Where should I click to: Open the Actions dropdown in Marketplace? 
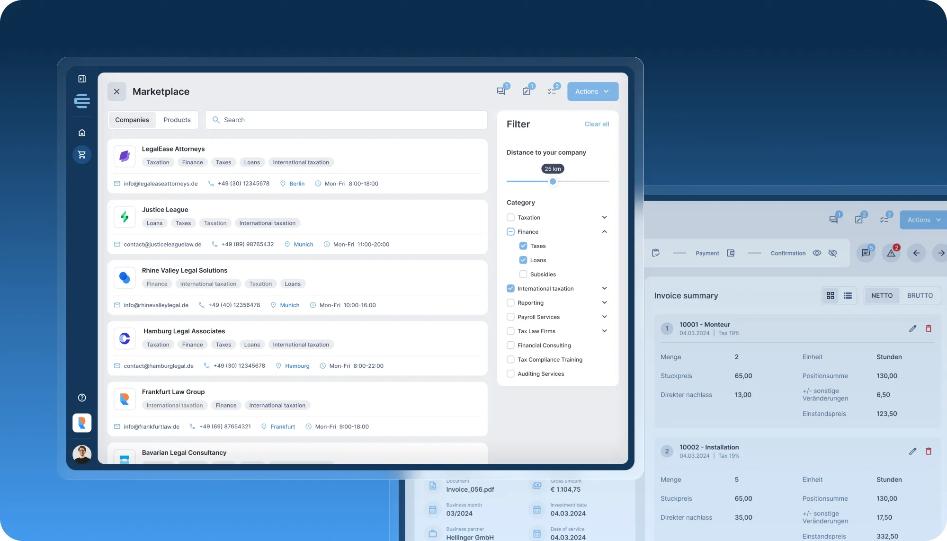592,91
